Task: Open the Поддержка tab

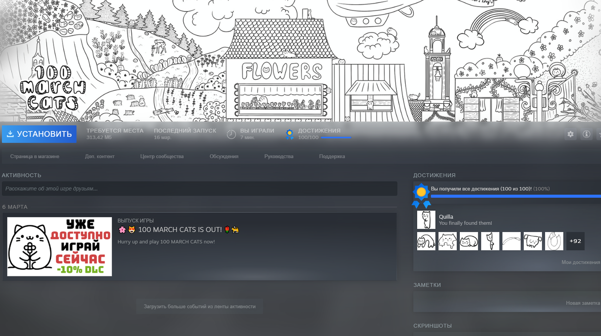Action: point(332,156)
